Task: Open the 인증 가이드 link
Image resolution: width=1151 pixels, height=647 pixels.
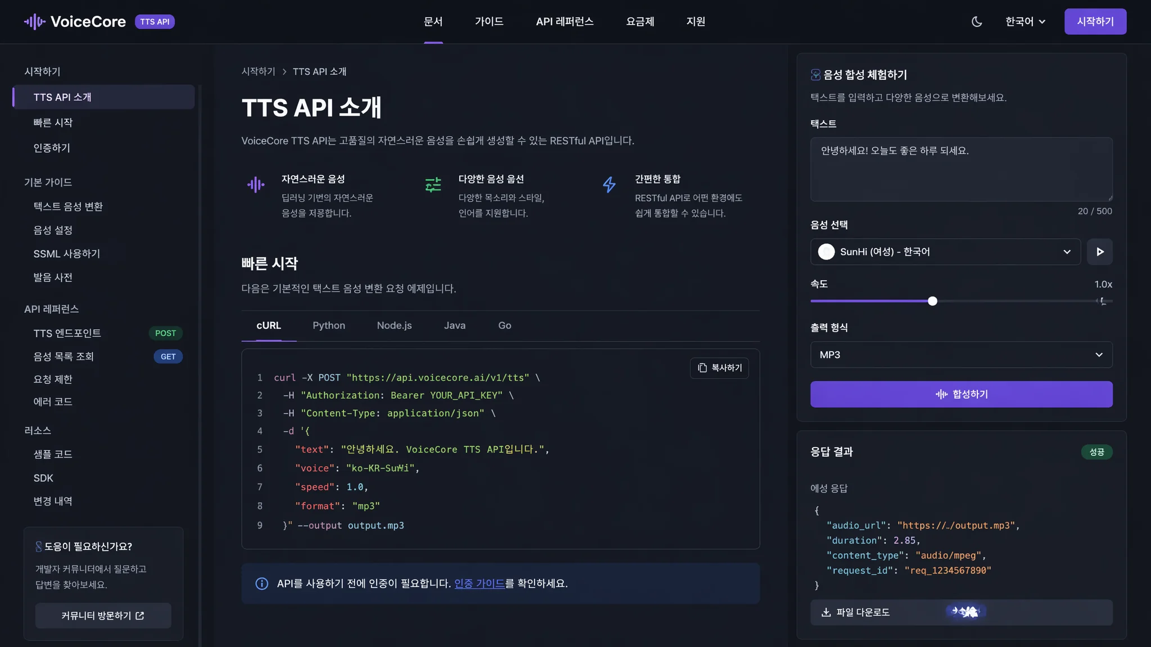Action: 479,583
